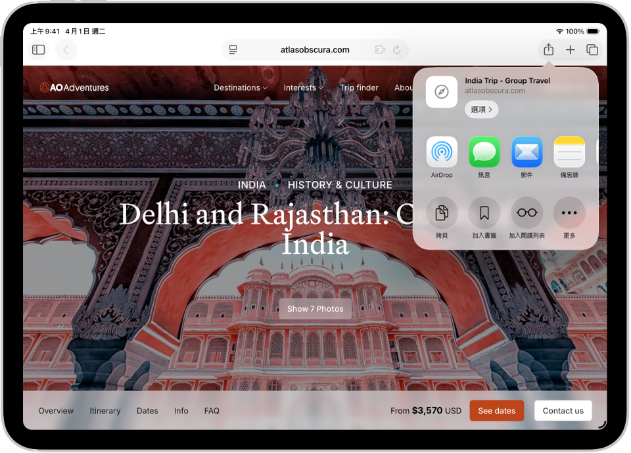Click the time 上午9:41 in status bar
The height and width of the screenshot is (453, 631).
click(x=45, y=32)
